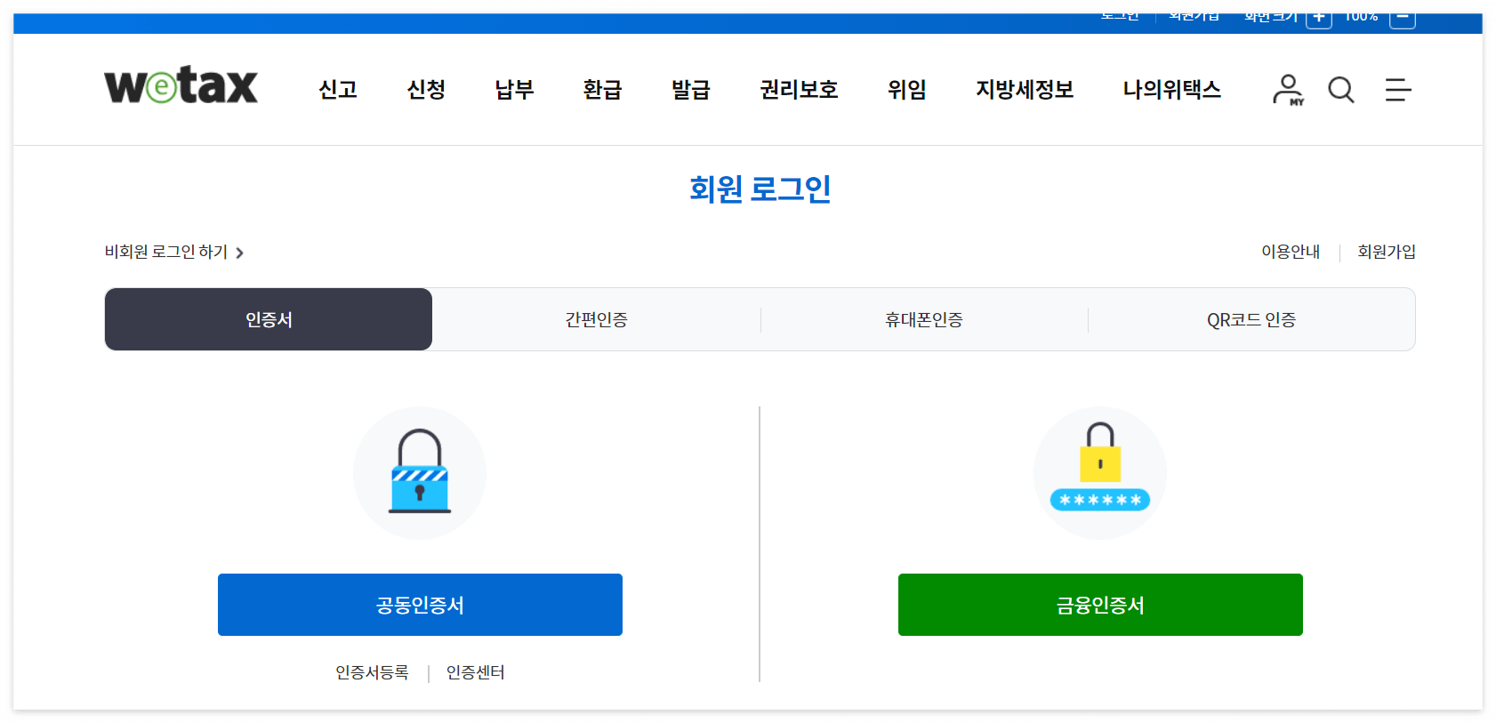Click the screen size increase (+) icon
Viewport: 1496px width, 723px height.
(x=1318, y=16)
